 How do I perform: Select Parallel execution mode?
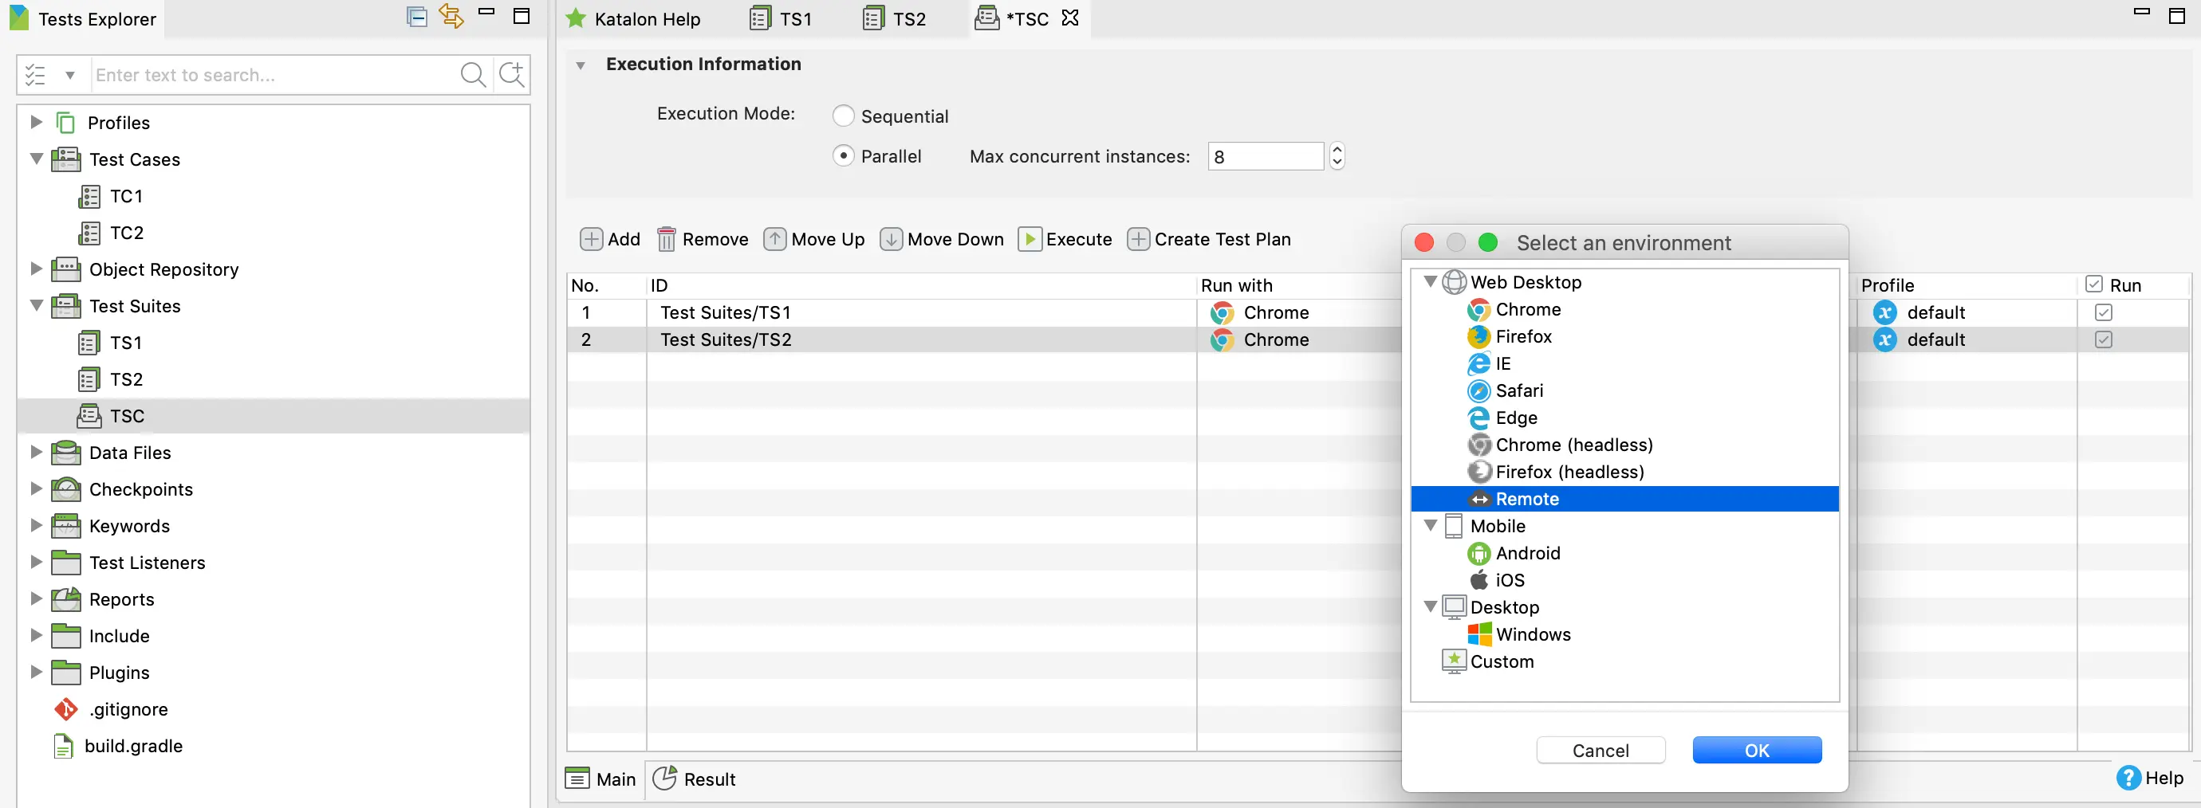pyautogui.click(x=844, y=156)
